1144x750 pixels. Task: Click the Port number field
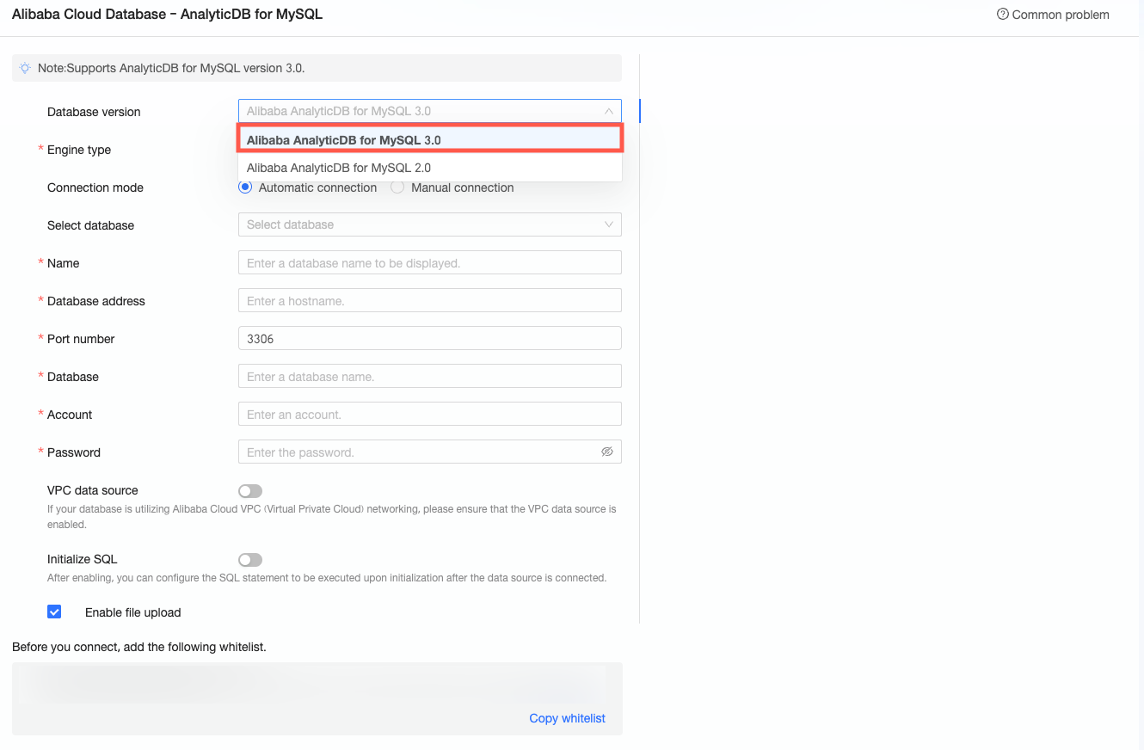pos(429,338)
